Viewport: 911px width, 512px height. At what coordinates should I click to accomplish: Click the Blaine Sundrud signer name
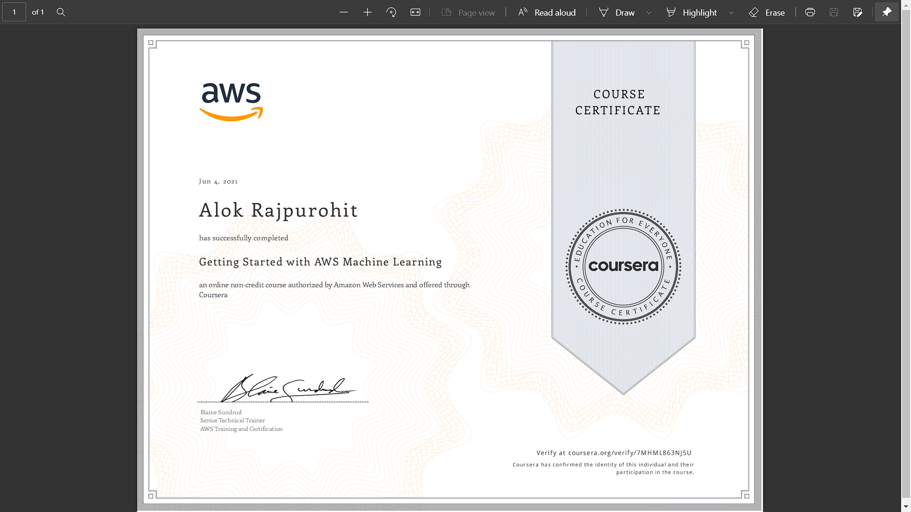click(221, 412)
